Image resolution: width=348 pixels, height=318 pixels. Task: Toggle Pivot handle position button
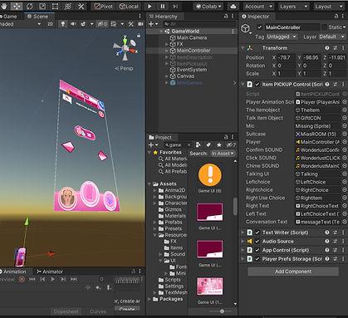coord(103,6)
